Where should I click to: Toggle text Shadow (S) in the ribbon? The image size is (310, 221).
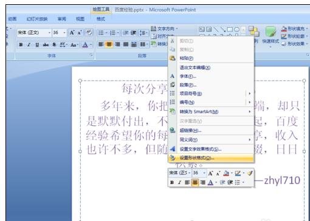pos(54,45)
